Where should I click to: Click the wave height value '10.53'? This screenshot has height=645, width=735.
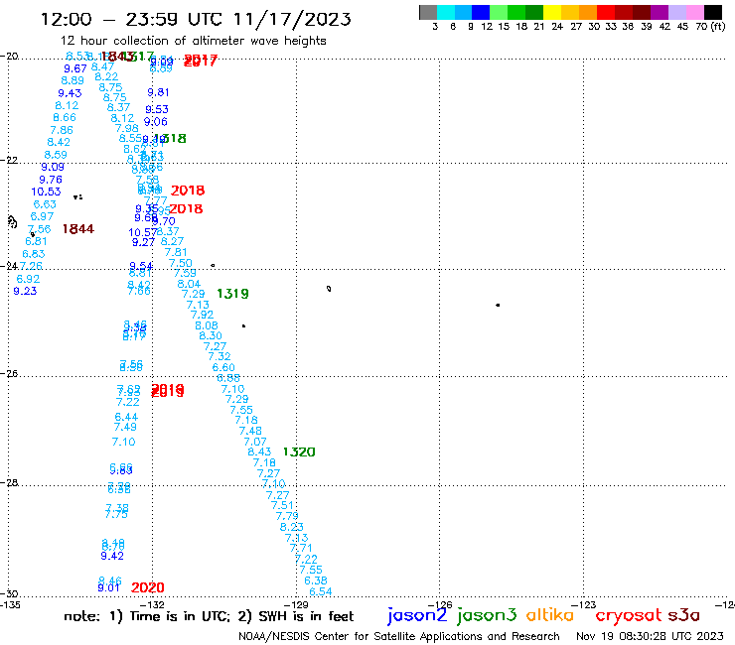tap(46, 192)
